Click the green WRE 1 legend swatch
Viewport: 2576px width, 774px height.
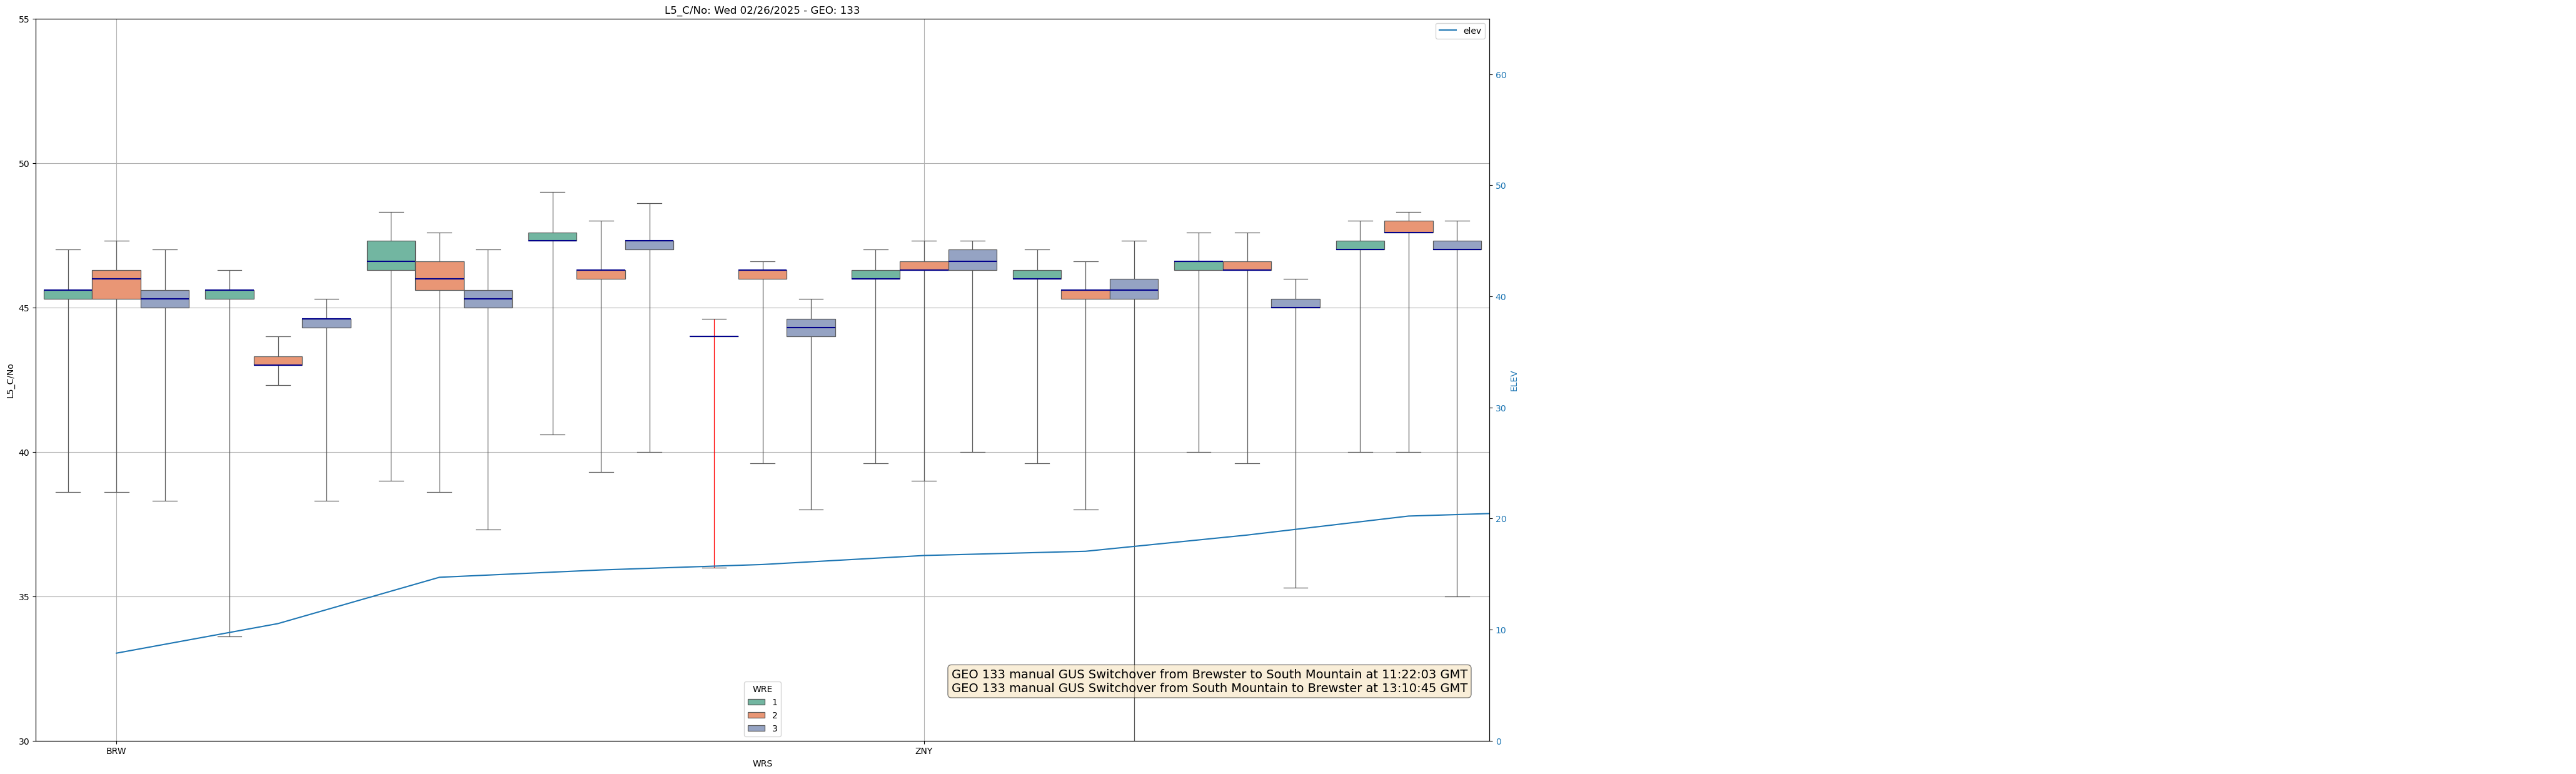tap(756, 702)
